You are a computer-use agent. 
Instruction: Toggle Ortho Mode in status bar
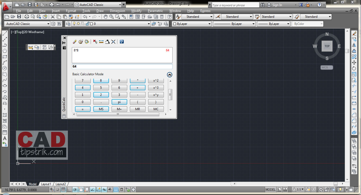[x=69, y=190]
